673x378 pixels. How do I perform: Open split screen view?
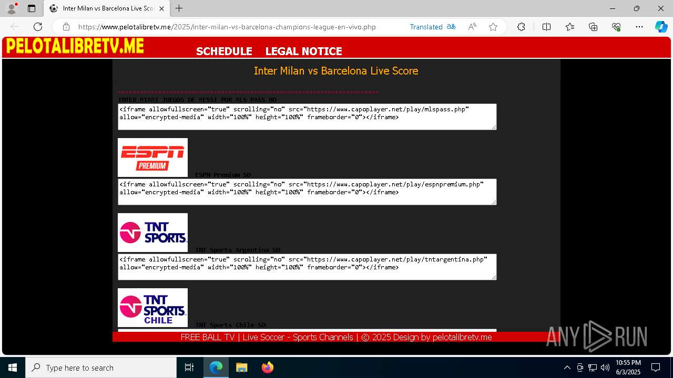click(546, 27)
